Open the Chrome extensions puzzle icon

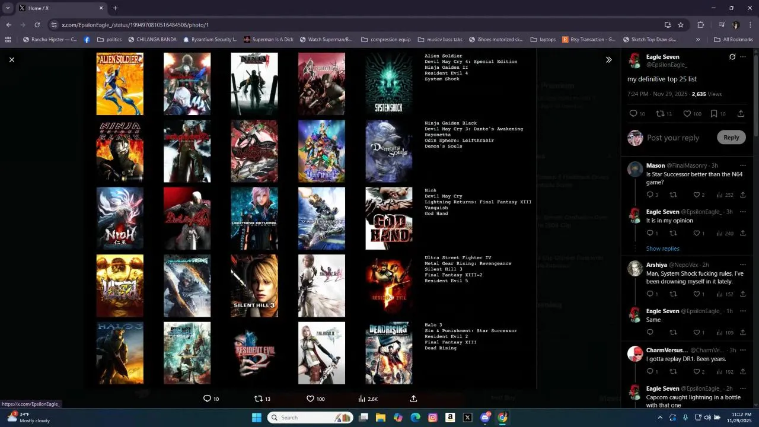tap(700, 25)
